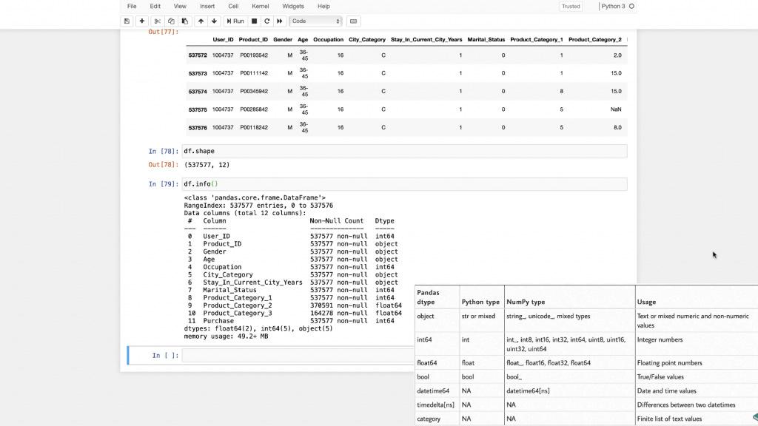Copy selected cells icon
Image resolution: width=758 pixels, height=426 pixels.
(171, 21)
